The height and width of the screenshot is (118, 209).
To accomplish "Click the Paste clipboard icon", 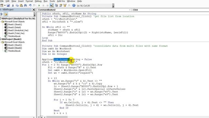I will [21, 6].
